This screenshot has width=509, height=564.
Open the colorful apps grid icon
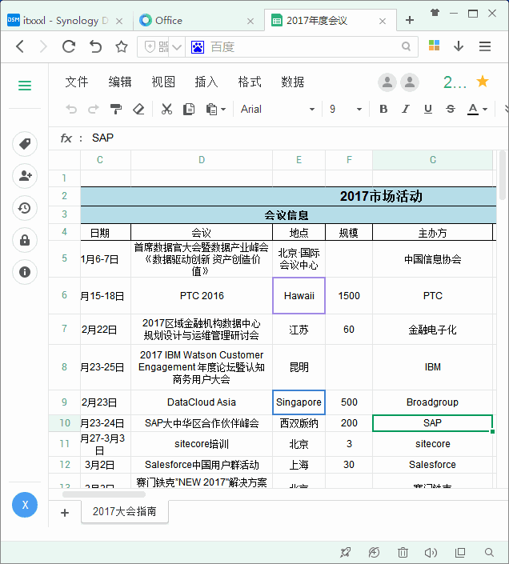pyautogui.click(x=435, y=46)
